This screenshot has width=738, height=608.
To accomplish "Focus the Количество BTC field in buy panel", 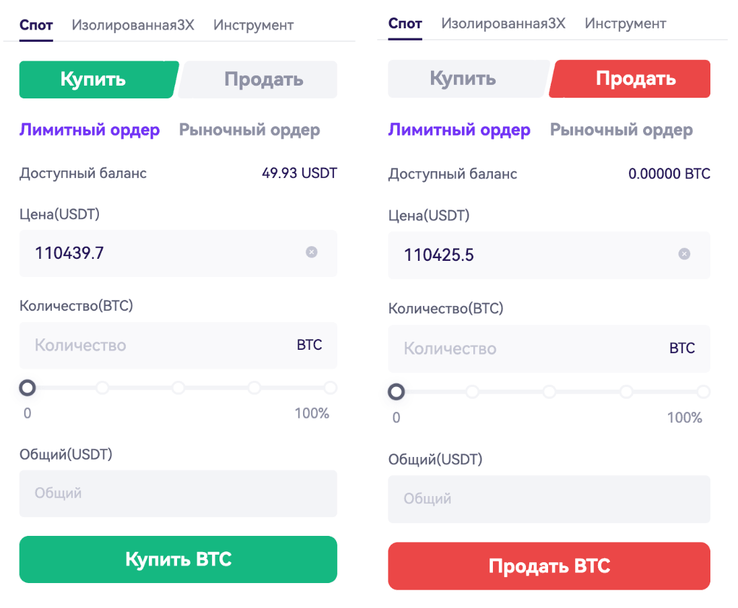I will [x=178, y=346].
